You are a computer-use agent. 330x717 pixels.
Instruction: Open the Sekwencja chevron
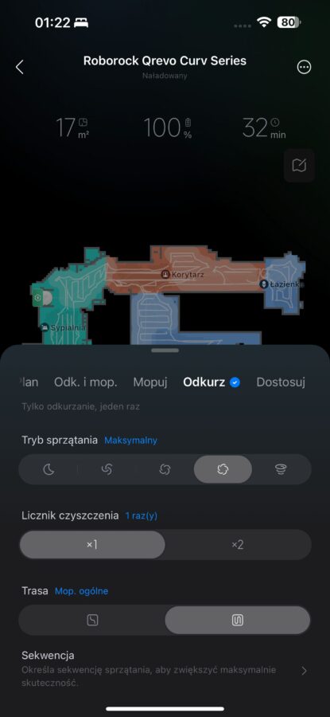pos(304,671)
